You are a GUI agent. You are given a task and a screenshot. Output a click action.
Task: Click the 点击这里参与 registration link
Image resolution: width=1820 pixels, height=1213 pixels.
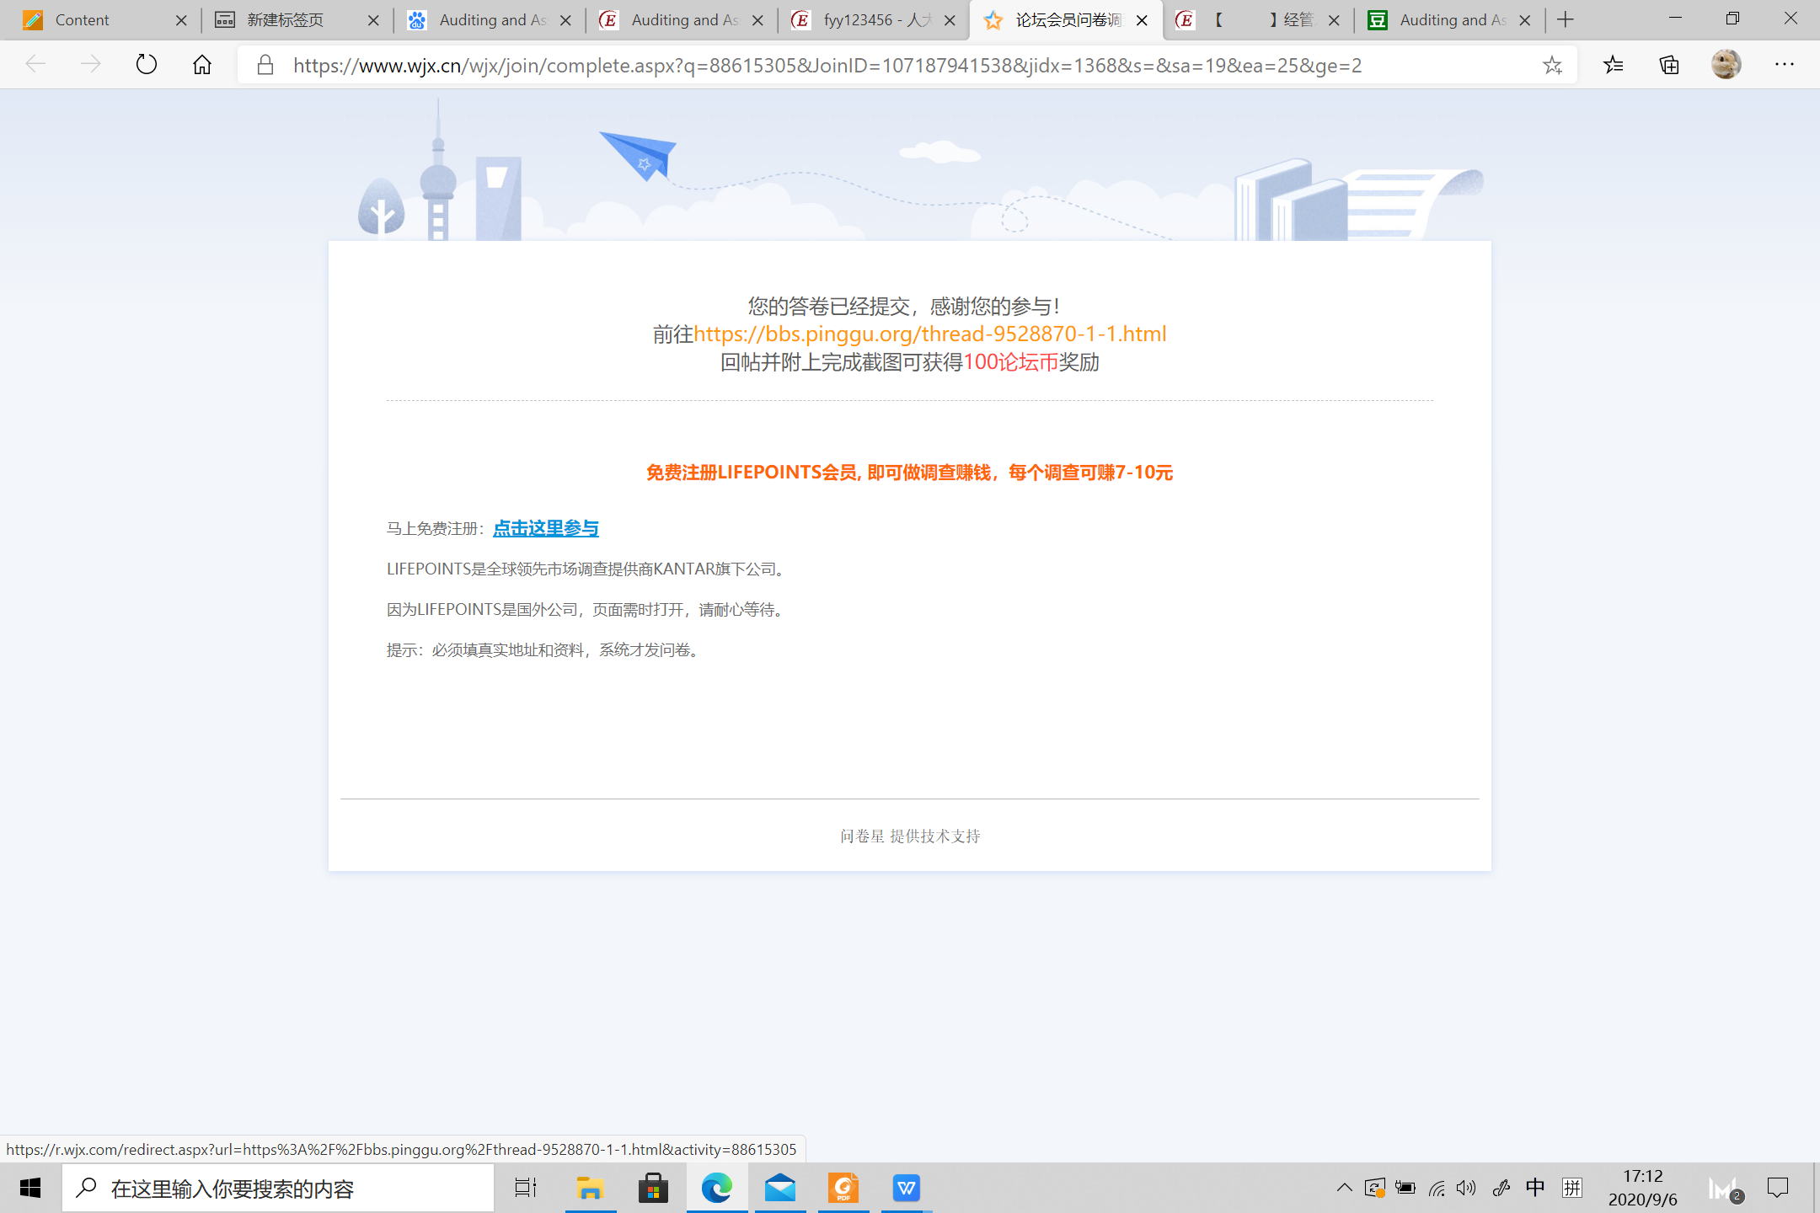point(546,528)
